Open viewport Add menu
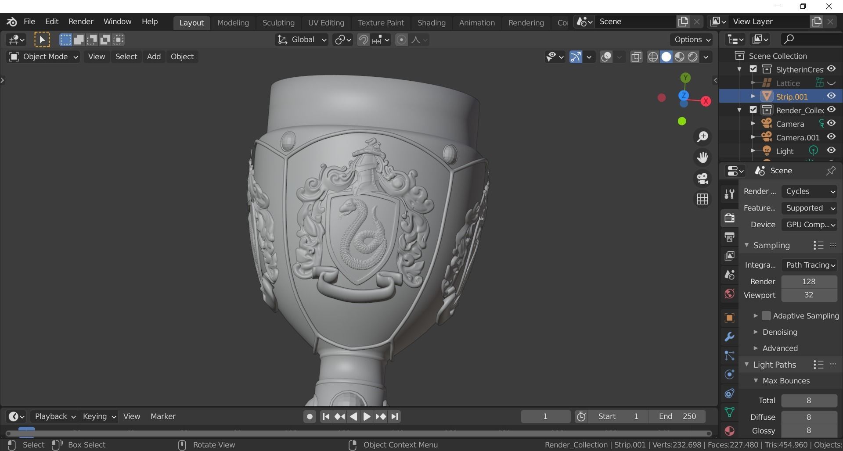This screenshot has width=843, height=451. pyautogui.click(x=154, y=57)
